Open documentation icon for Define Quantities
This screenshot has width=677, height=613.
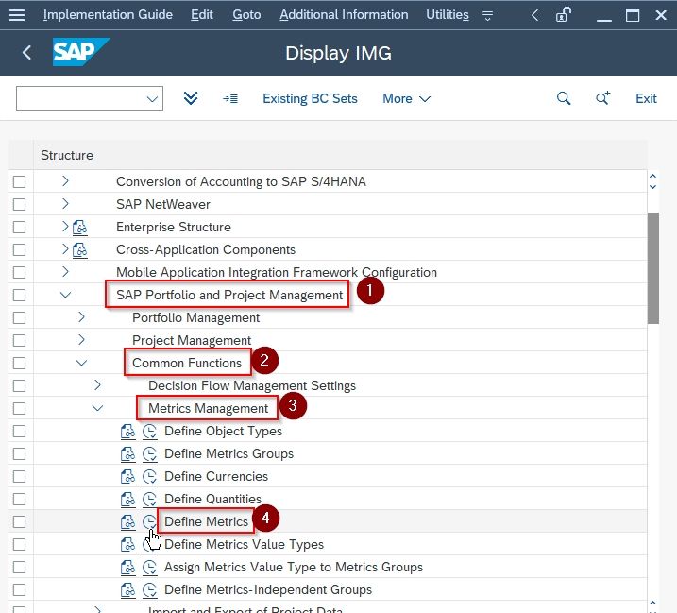point(127,499)
